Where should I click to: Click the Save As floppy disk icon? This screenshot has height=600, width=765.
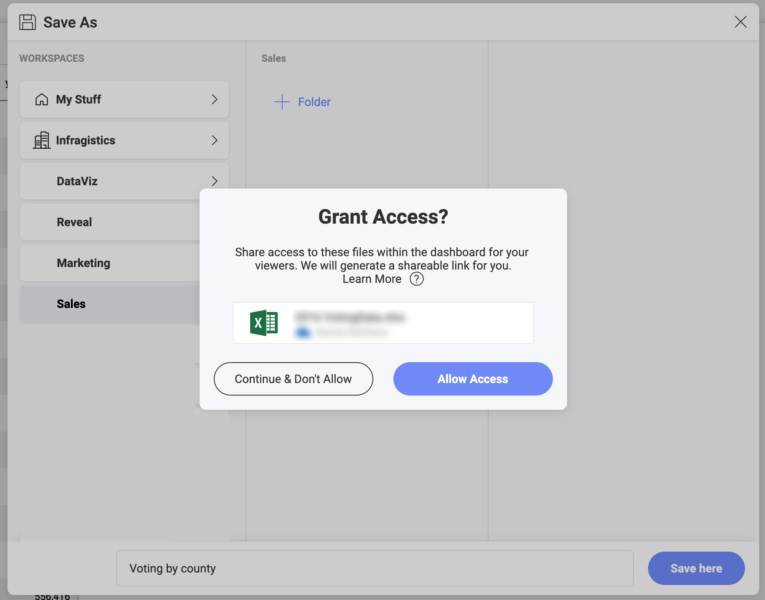click(x=28, y=22)
